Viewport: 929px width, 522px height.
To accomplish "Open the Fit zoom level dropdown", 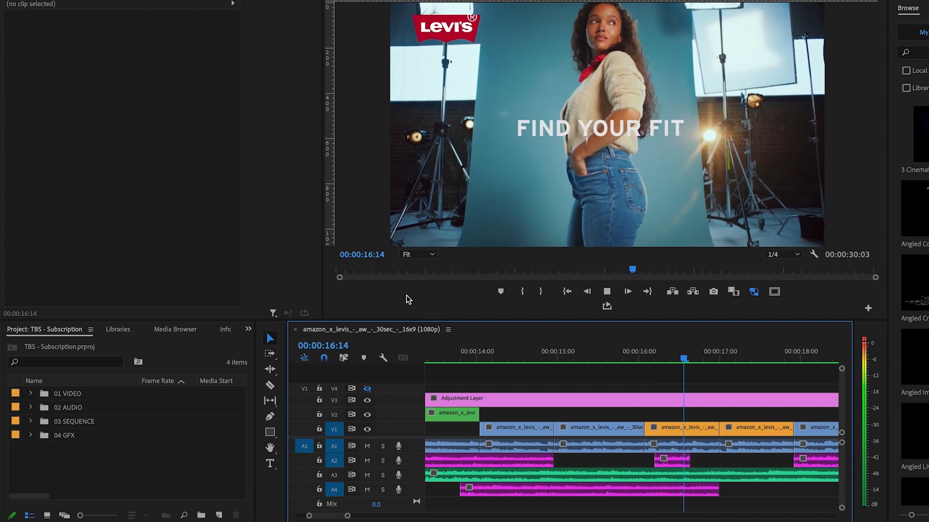I will pos(419,254).
